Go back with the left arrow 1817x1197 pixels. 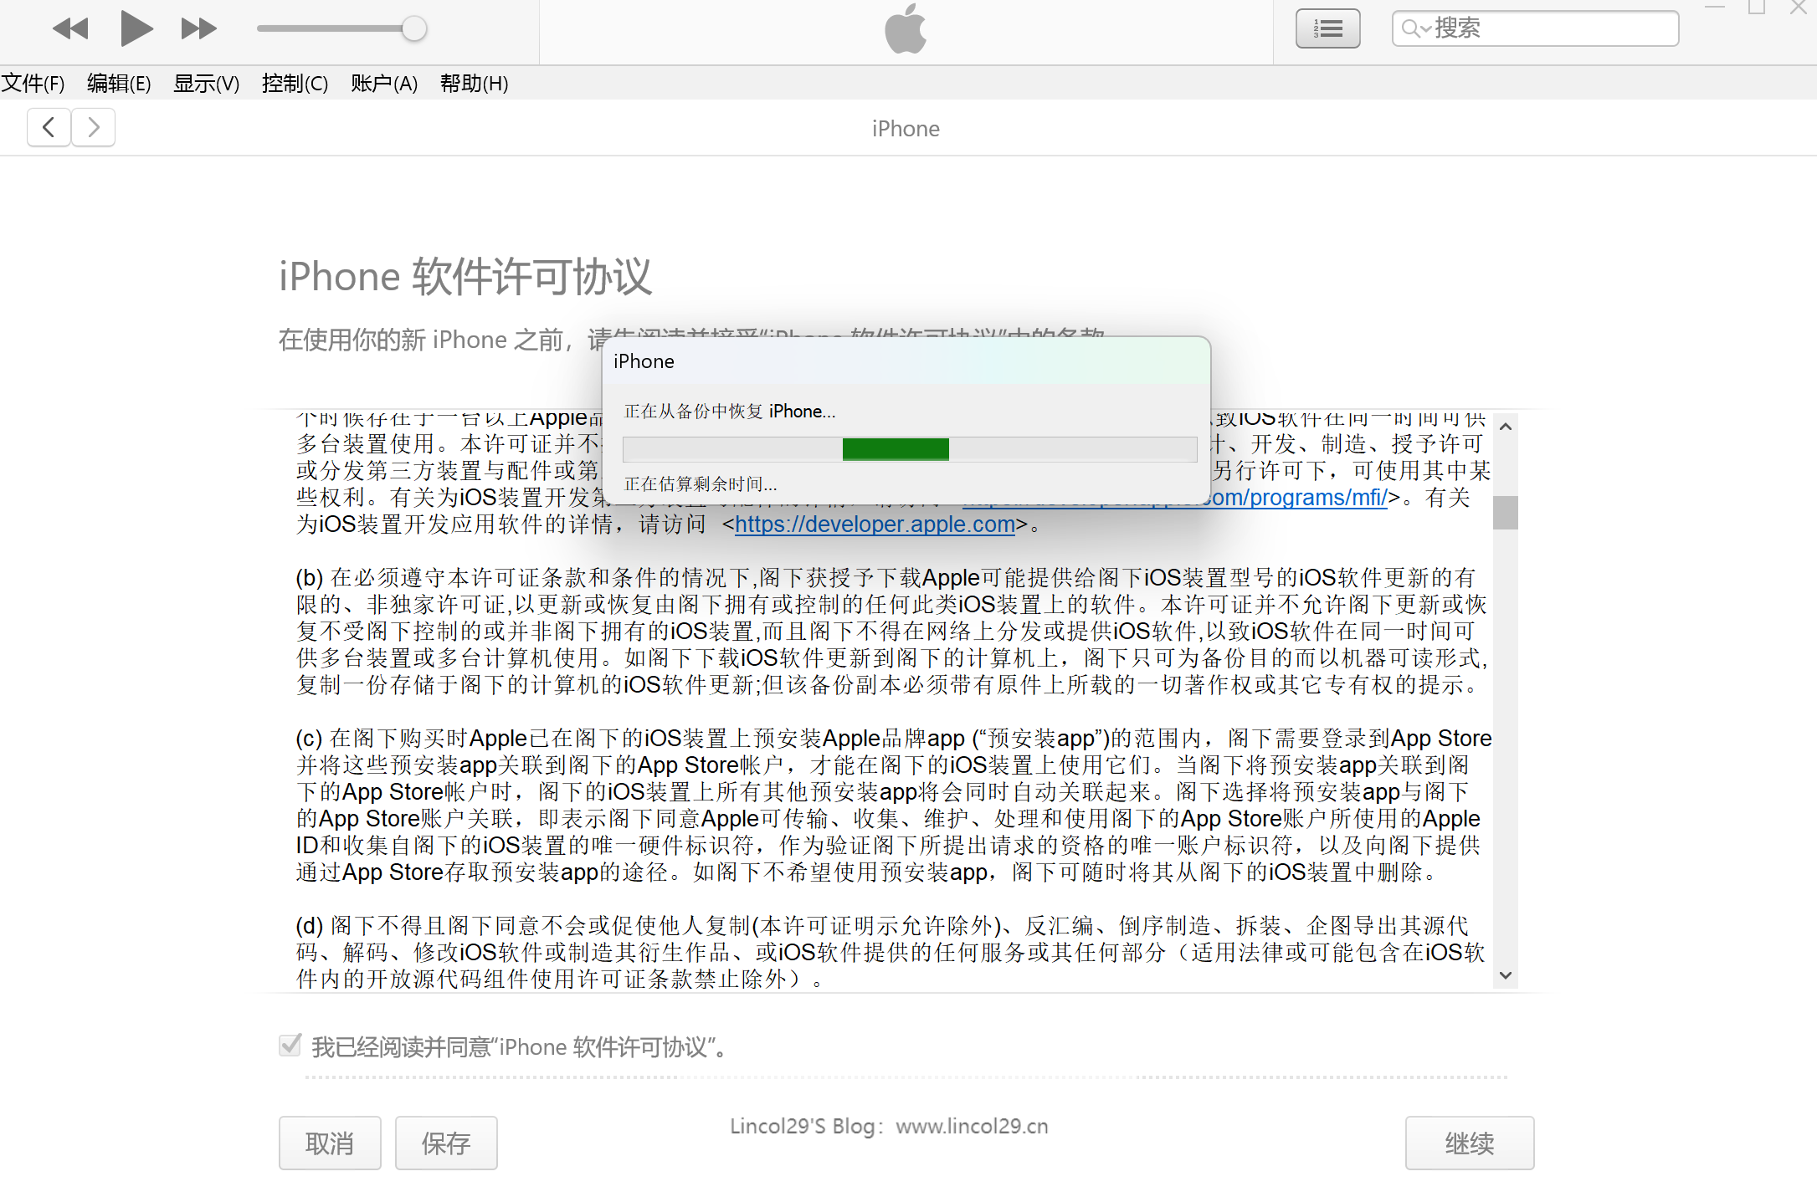(49, 128)
